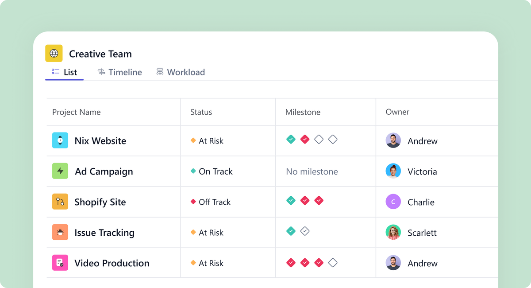531x288 pixels.
Task: Click Charlie's purple C avatar
Action: click(x=393, y=202)
